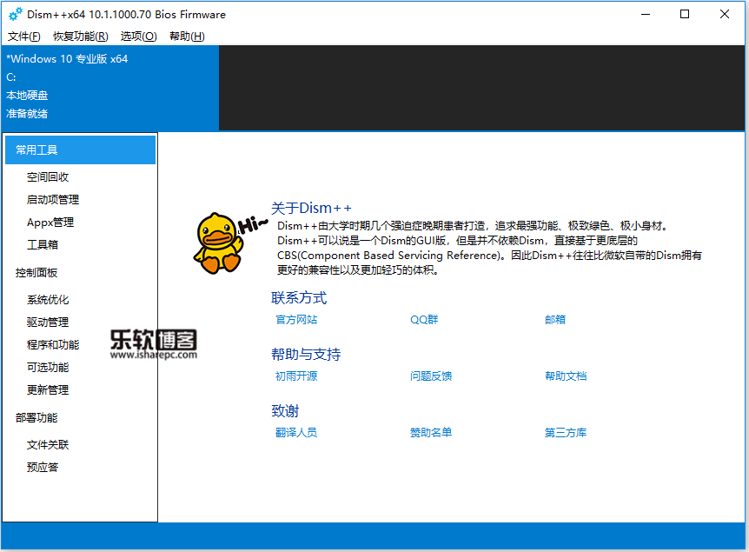
Task: Click the 联系方式 heading
Action: coord(299,298)
